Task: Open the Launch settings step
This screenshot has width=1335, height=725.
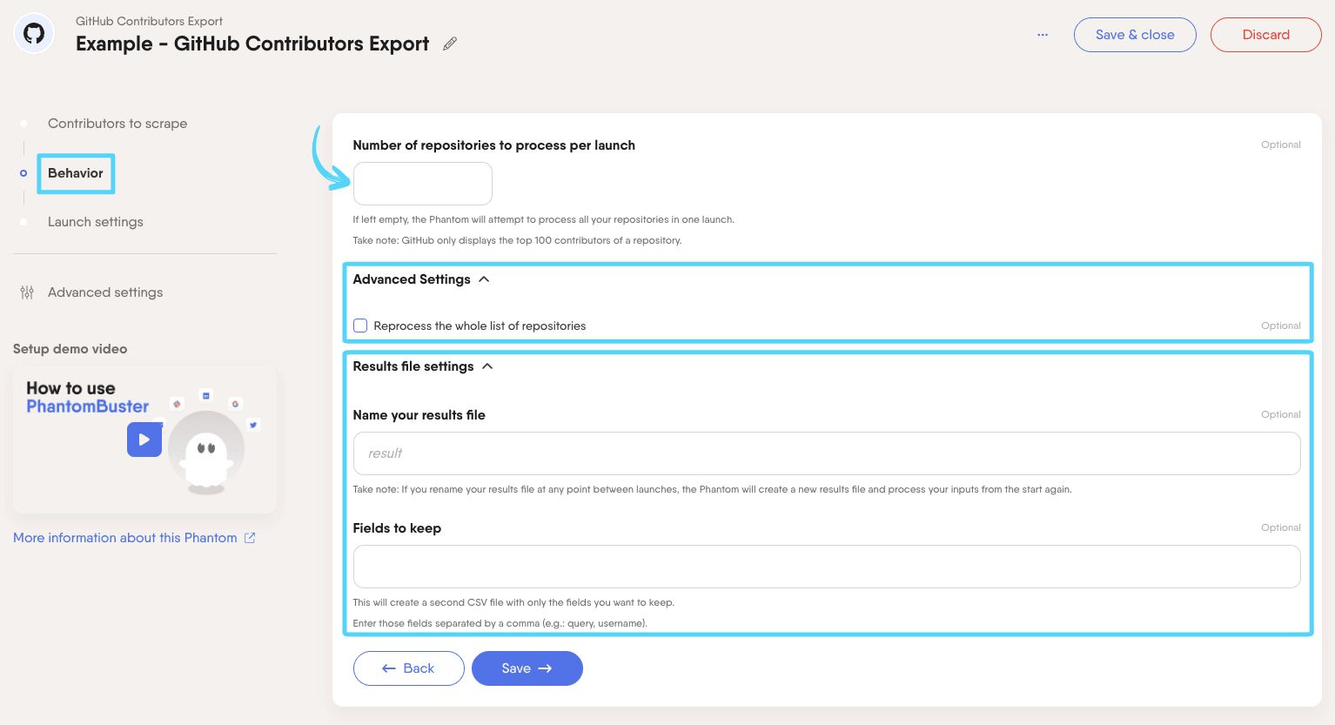Action: (x=96, y=222)
